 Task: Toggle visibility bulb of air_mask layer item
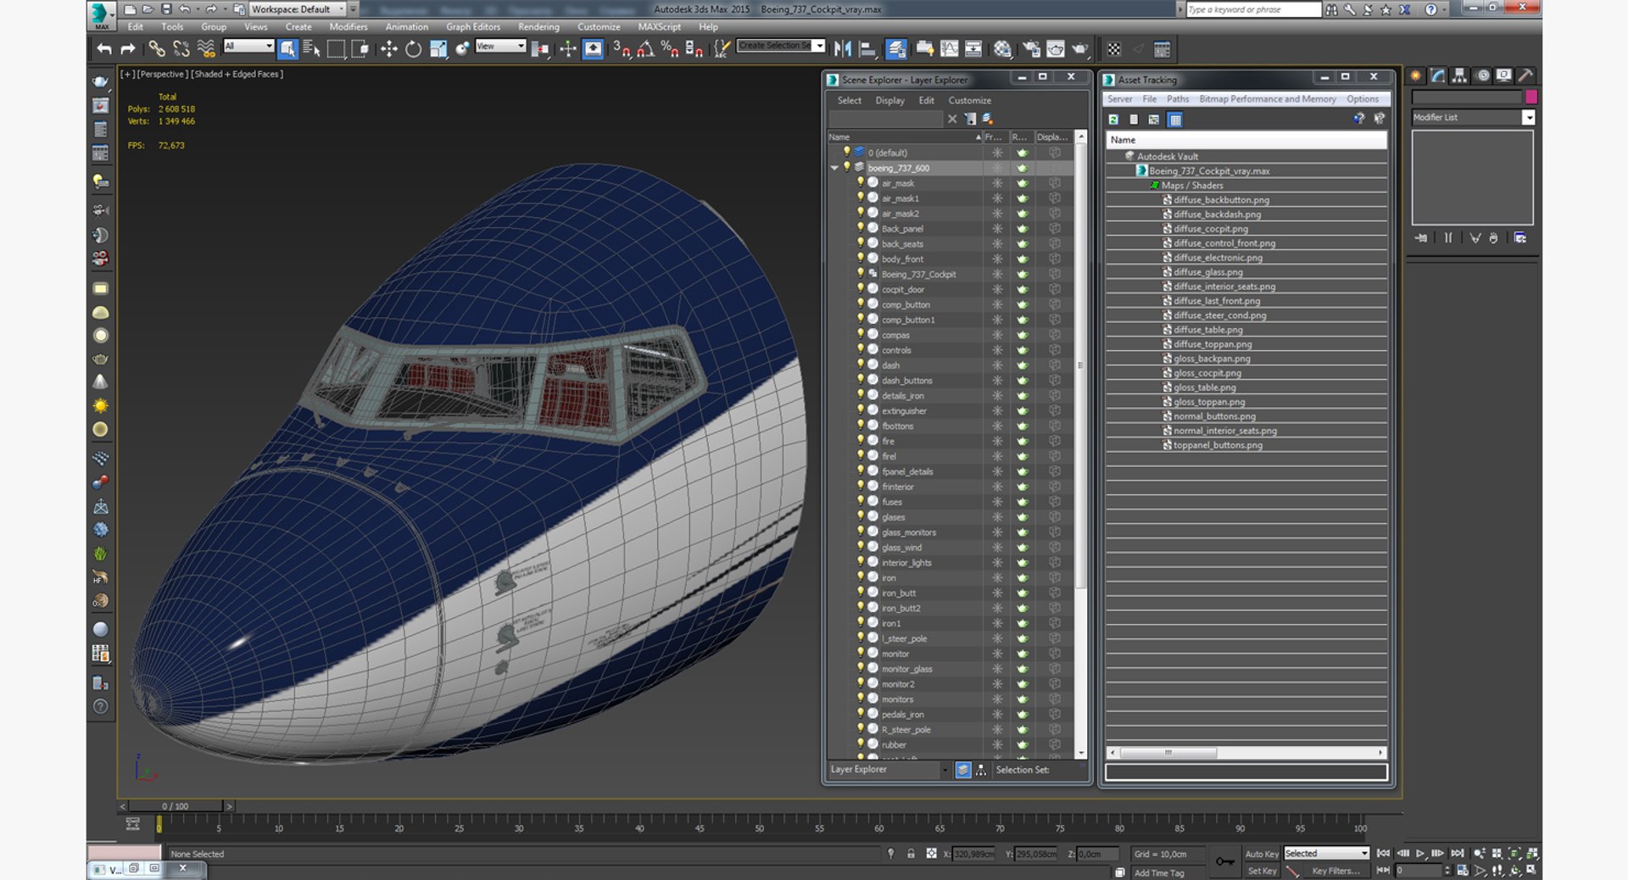tap(860, 182)
